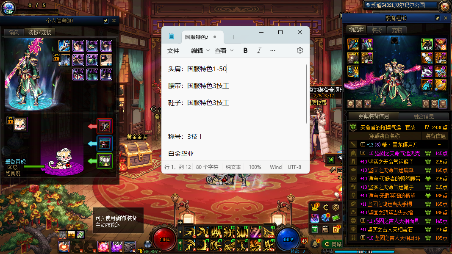Pin the 装备栏 panel
The height and width of the screenshot is (254, 452).
point(437,19)
